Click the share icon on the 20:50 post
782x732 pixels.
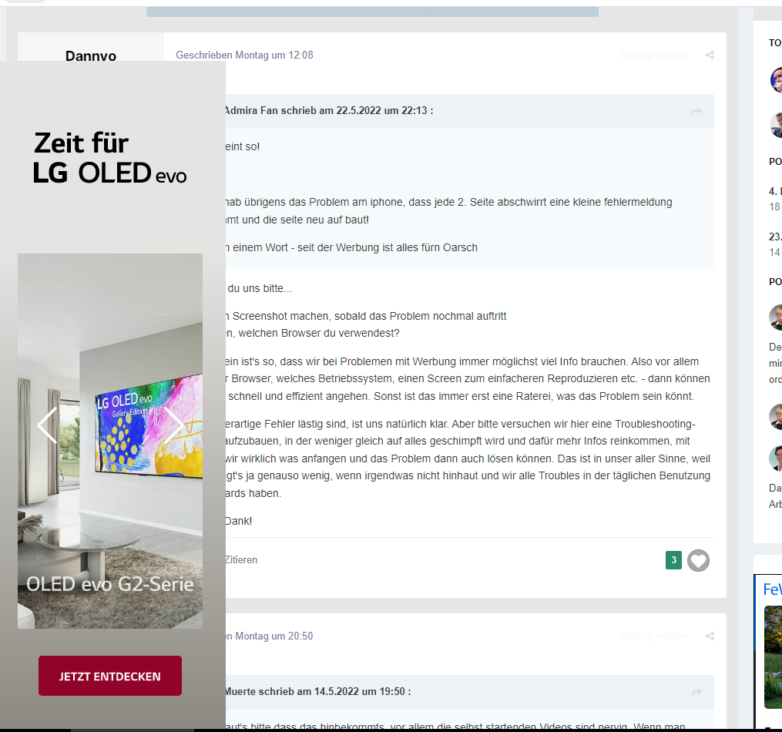pyautogui.click(x=710, y=636)
